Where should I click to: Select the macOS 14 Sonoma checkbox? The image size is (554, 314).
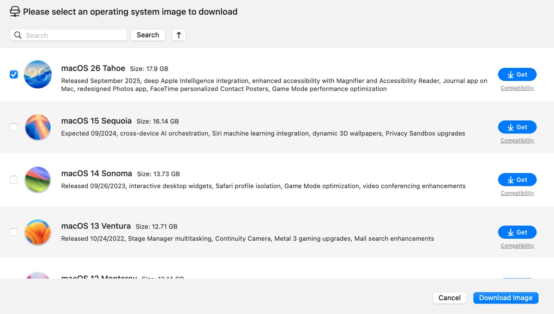coord(14,180)
